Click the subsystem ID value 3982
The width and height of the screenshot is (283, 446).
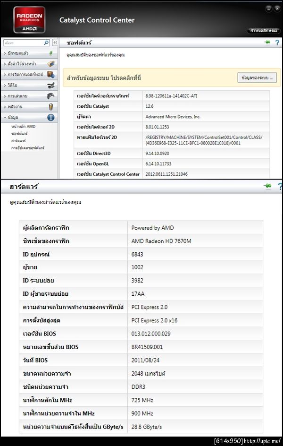coord(137,281)
